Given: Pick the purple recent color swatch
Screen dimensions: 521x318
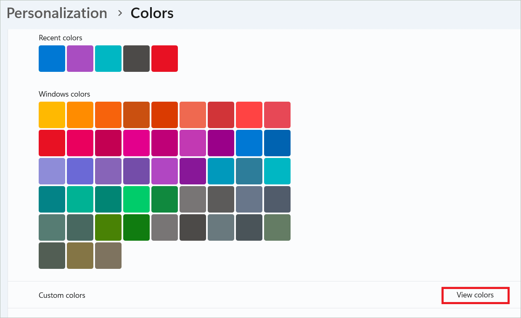Looking at the screenshot, I should 80,58.
